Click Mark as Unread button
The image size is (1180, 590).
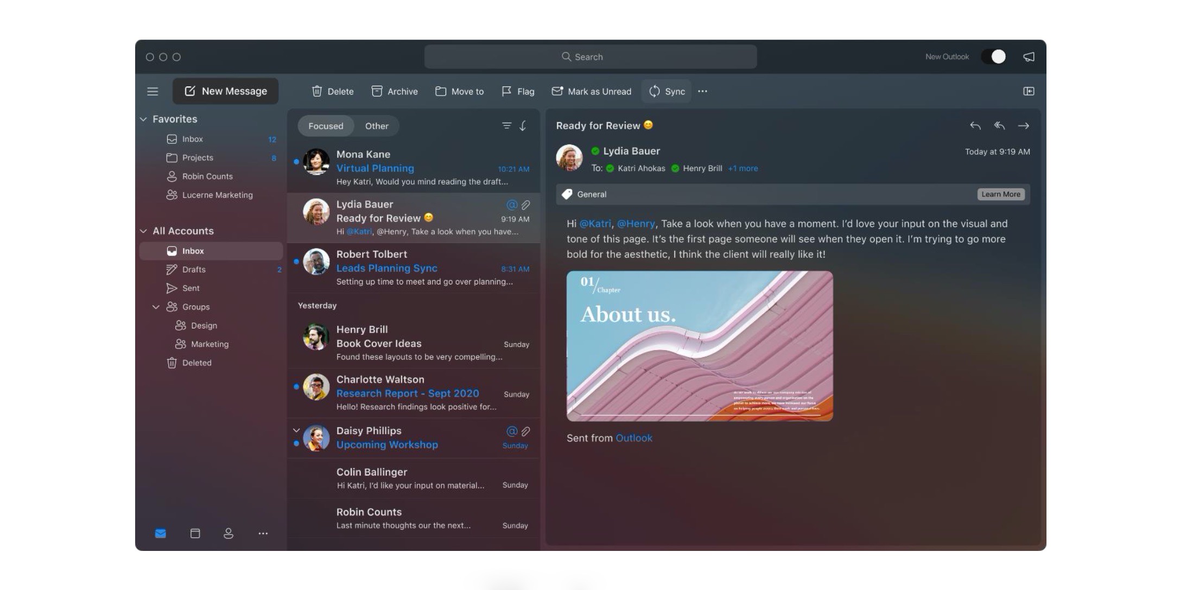pyautogui.click(x=592, y=90)
